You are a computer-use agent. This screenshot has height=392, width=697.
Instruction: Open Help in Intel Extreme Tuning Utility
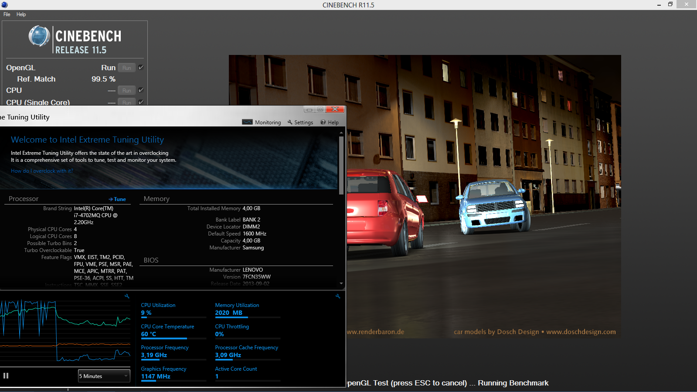330,123
